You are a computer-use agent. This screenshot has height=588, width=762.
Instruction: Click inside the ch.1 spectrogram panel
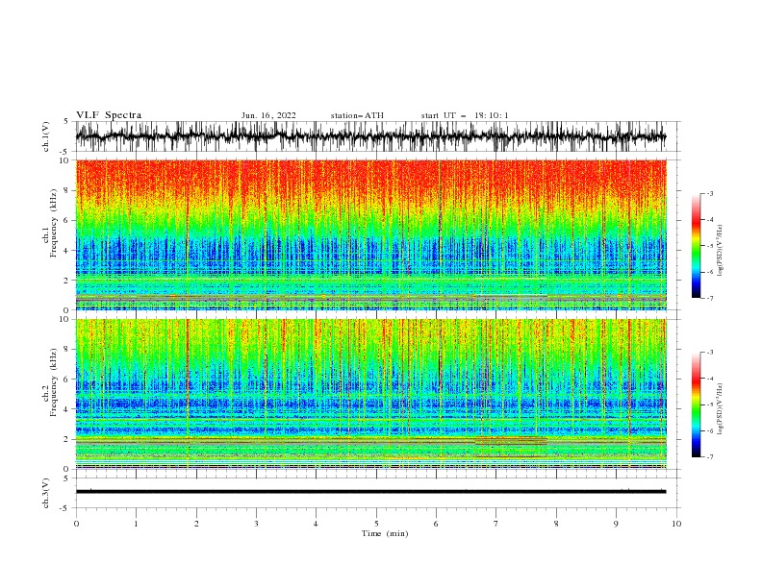[371, 234]
